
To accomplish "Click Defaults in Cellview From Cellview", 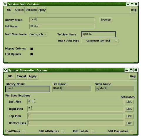I will [x=31, y=10].
